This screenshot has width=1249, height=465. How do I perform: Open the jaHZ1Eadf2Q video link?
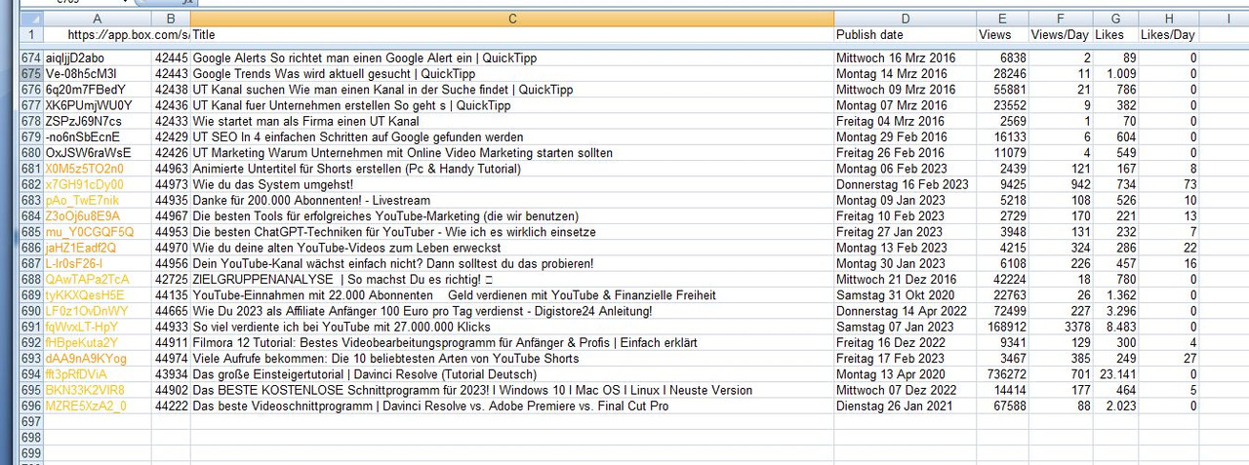[80, 248]
